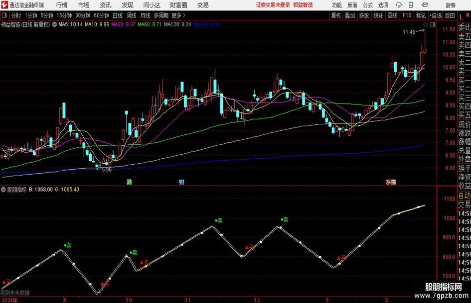Click the green 跌 event marker on the chart
471x303 pixels.
[130, 182]
